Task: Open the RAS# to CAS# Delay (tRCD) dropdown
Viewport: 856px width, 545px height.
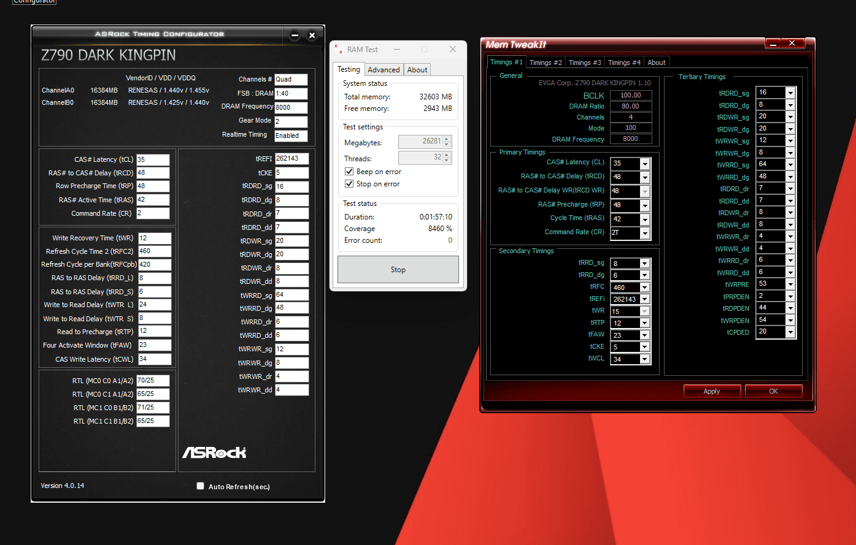Action: (x=644, y=177)
